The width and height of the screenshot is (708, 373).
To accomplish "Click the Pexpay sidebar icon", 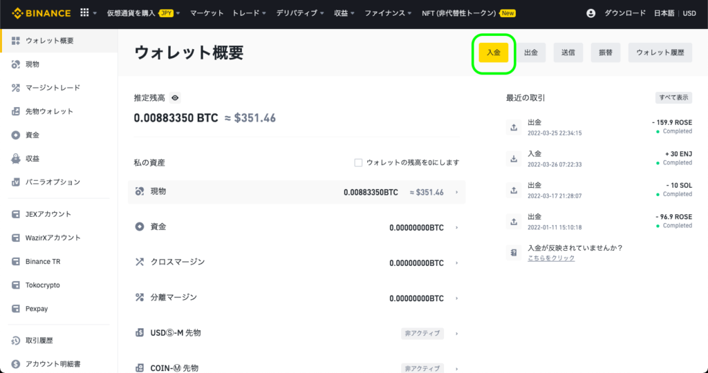I will tap(16, 309).
